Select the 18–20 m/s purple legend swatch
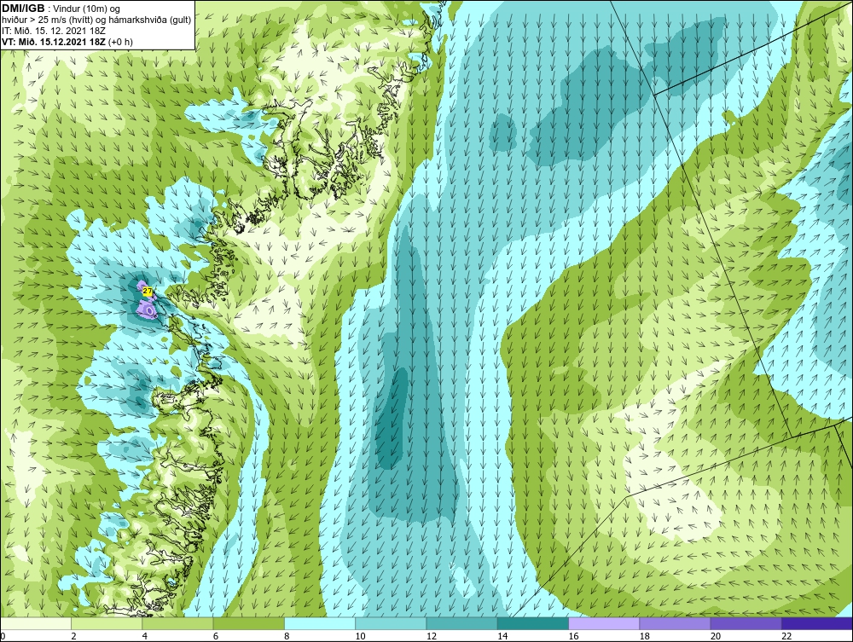This screenshot has height=642, width=853. coord(675,623)
